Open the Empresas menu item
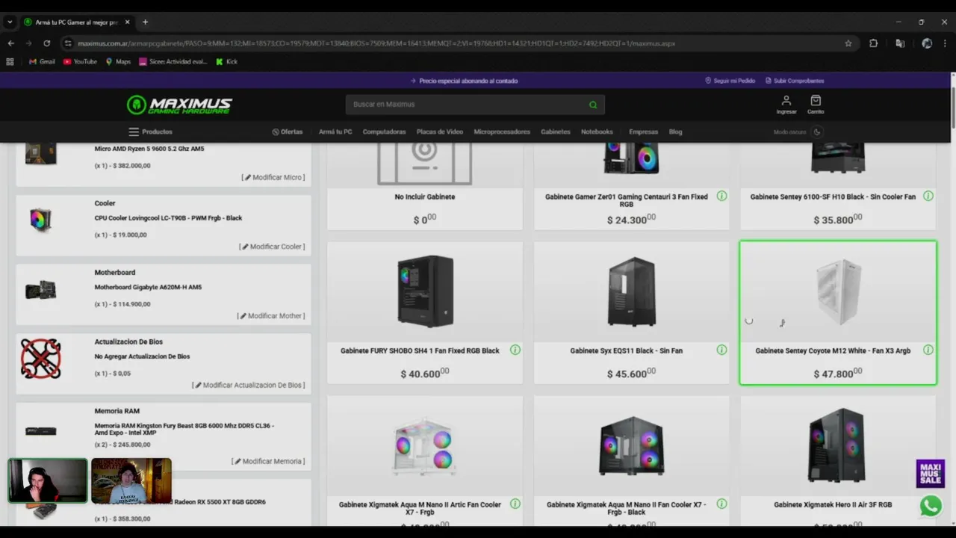Screen dimensions: 956x538 [x=644, y=132]
